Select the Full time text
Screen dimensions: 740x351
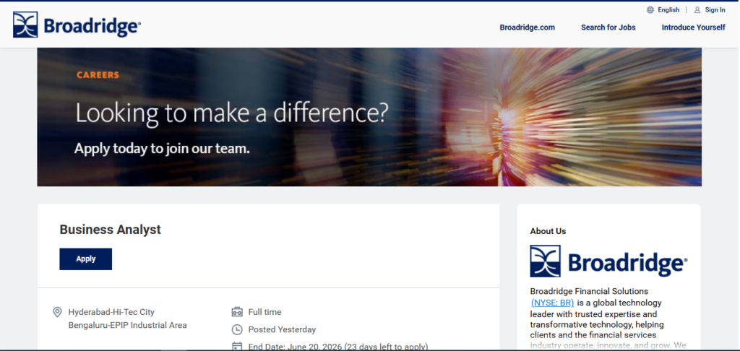pos(264,312)
